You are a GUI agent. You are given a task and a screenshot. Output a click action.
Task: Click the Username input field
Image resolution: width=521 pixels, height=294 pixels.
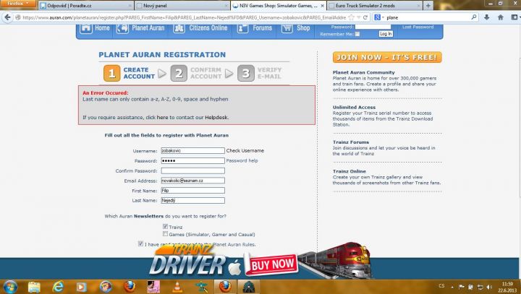click(x=192, y=151)
